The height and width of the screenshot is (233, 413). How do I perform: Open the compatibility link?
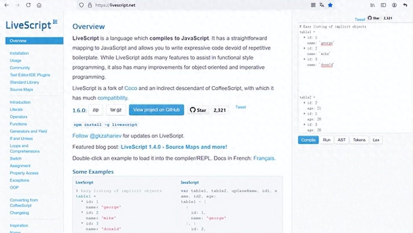[112, 98]
